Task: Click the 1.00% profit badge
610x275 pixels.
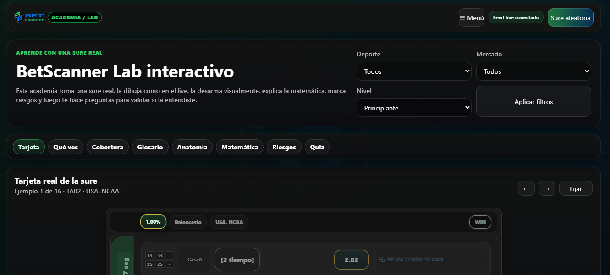Action: point(153,221)
